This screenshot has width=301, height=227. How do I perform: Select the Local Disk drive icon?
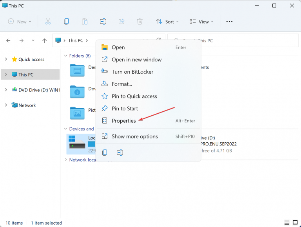point(77,142)
